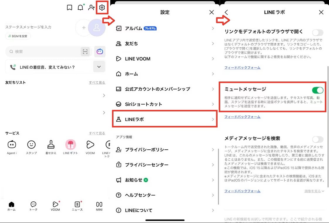Open 公式アカウントのメンバーシップ row
This screenshot has width=329, height=223.
click(x=165, y=89)
